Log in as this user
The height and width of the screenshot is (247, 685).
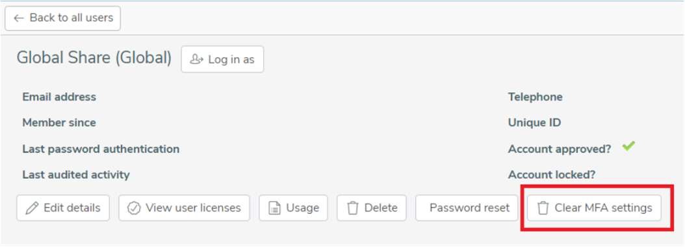222,59
